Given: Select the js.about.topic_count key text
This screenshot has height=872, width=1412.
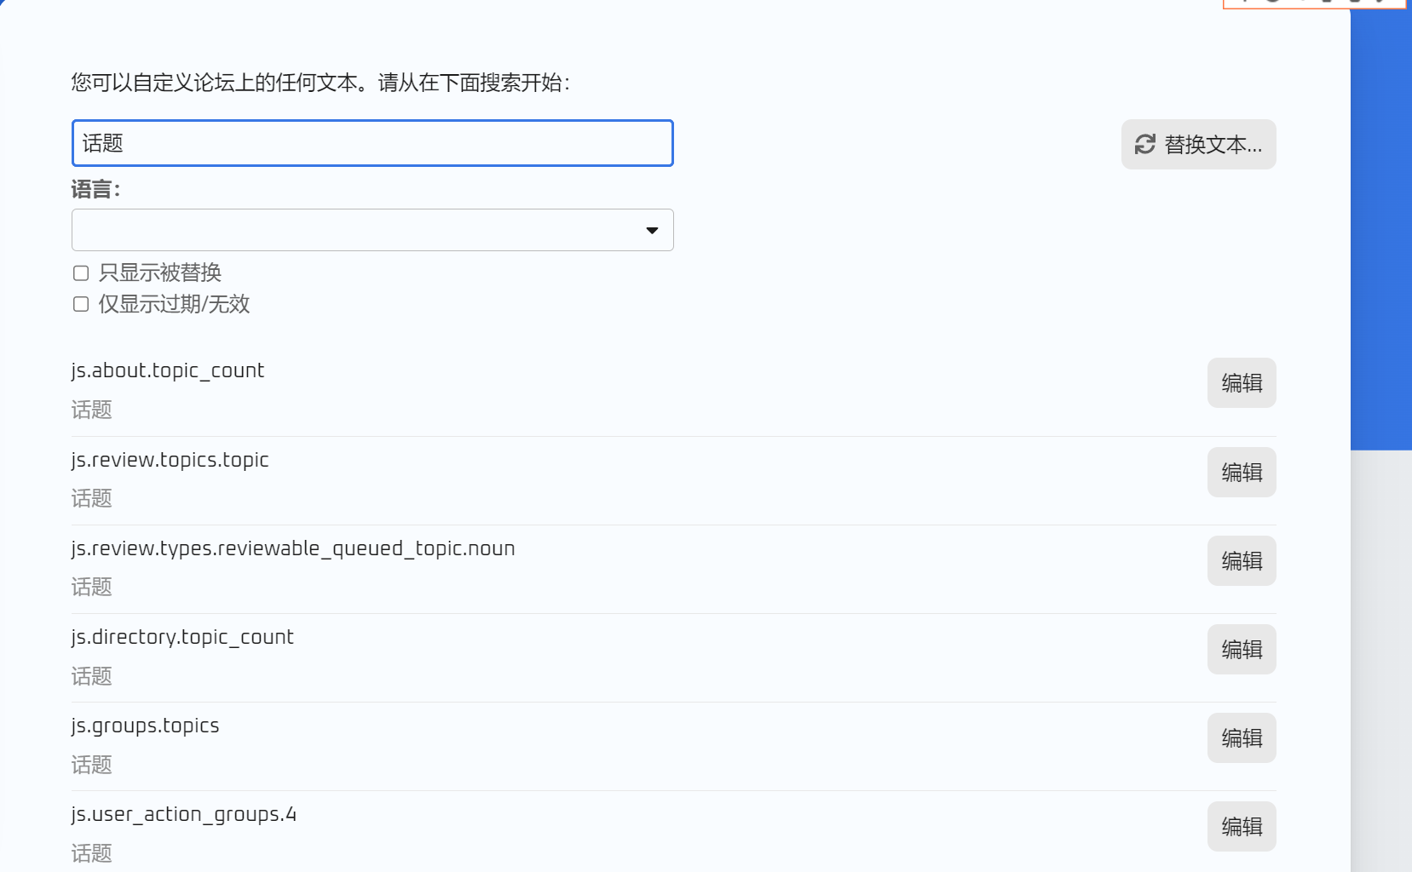Looking at the screenshot, I should (168, 371).
